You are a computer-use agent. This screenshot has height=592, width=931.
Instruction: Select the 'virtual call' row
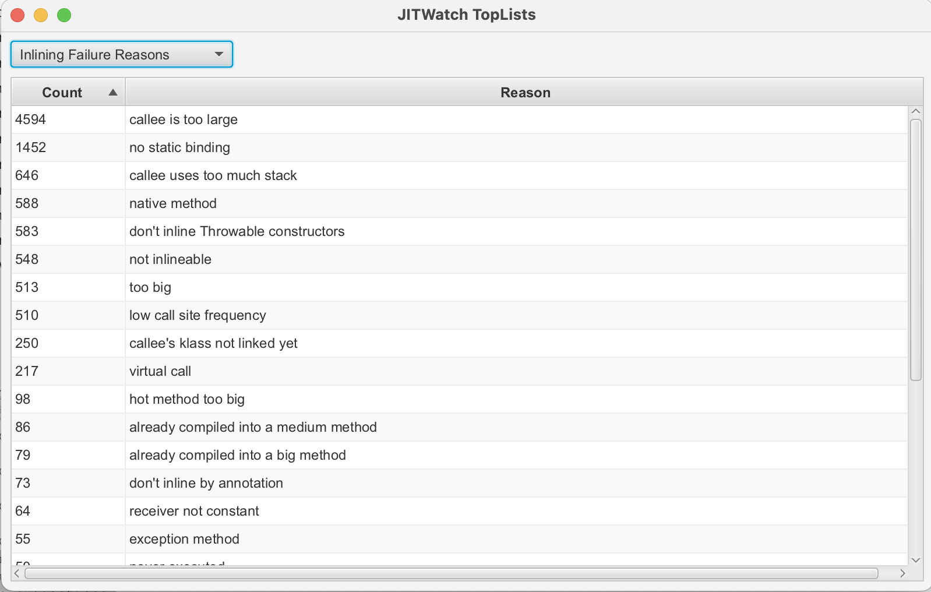click(x=460, y=371)
